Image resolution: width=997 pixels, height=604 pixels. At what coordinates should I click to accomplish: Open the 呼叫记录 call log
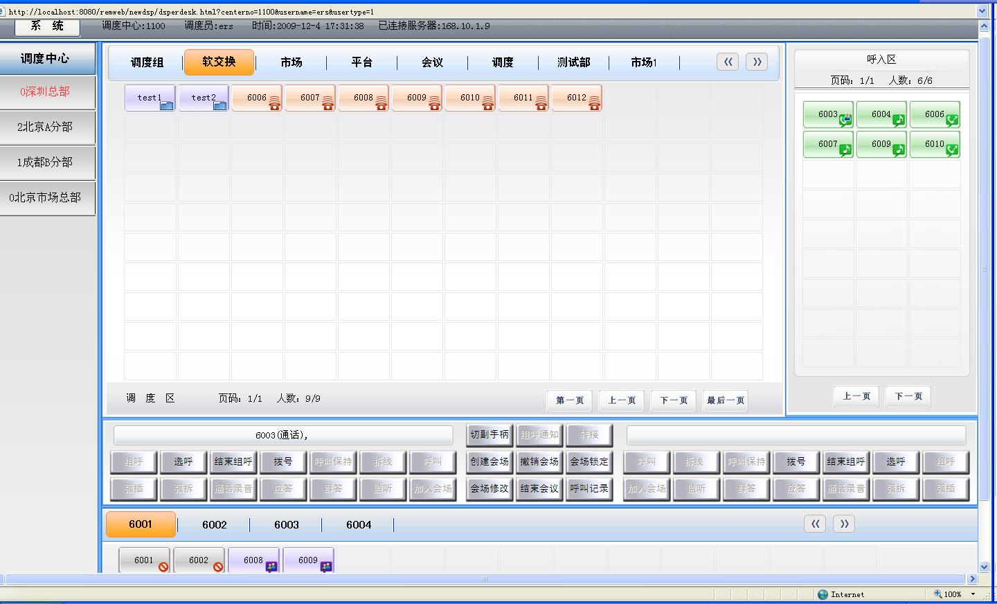click(589, 489)
